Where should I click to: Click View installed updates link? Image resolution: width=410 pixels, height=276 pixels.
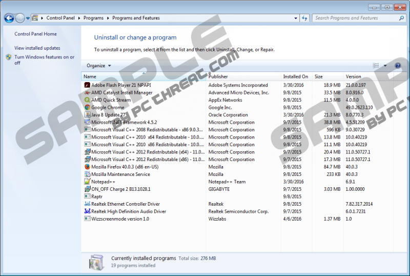[37, 48]
